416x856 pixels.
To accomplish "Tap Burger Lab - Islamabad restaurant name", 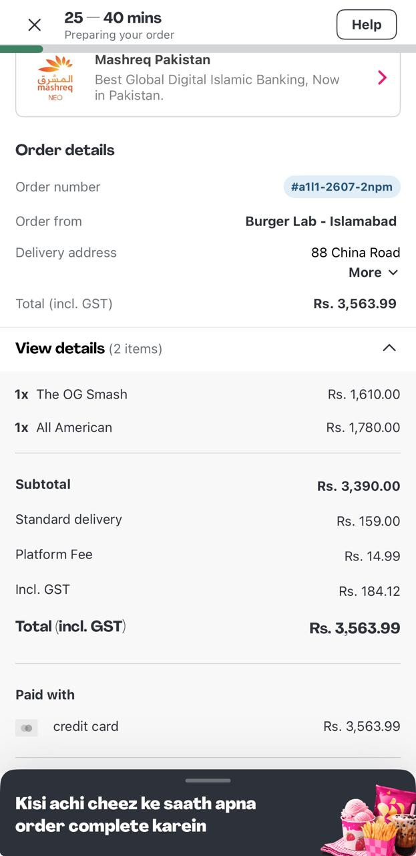I will pos(321,221).
